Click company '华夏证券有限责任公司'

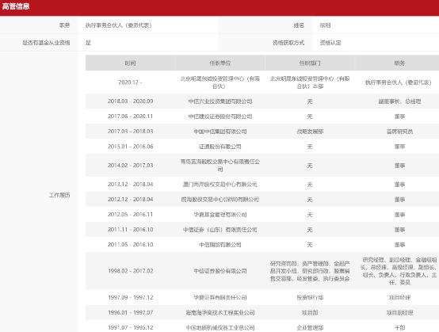coord(220,297)
